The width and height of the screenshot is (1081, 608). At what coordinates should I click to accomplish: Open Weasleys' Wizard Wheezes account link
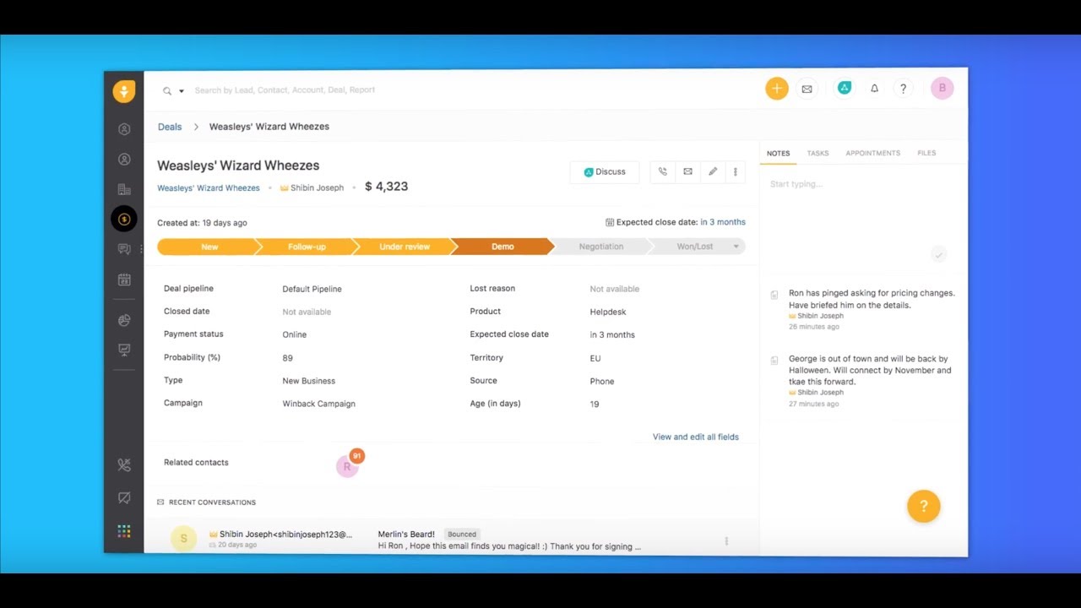pyautogui.click(x=209, y=188)
